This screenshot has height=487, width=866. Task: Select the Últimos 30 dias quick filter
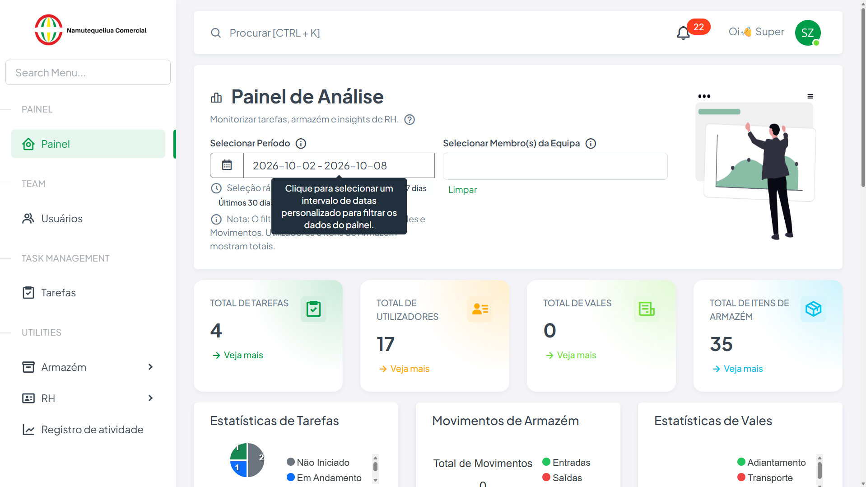244,203
